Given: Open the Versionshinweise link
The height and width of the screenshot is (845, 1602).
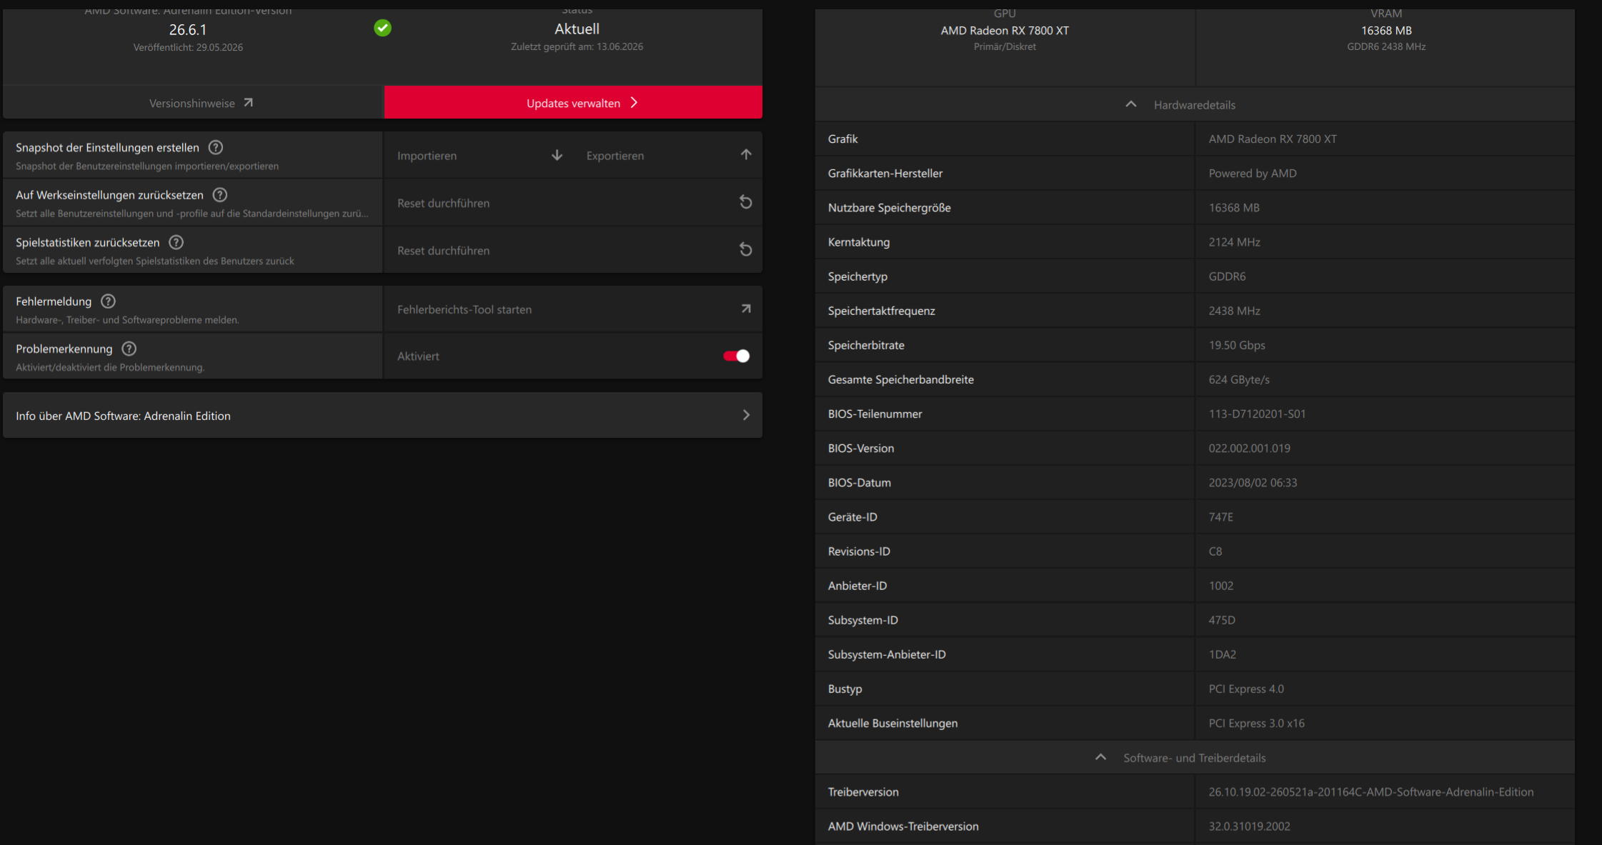Looking at the screenshot, I should coord(193,103).
